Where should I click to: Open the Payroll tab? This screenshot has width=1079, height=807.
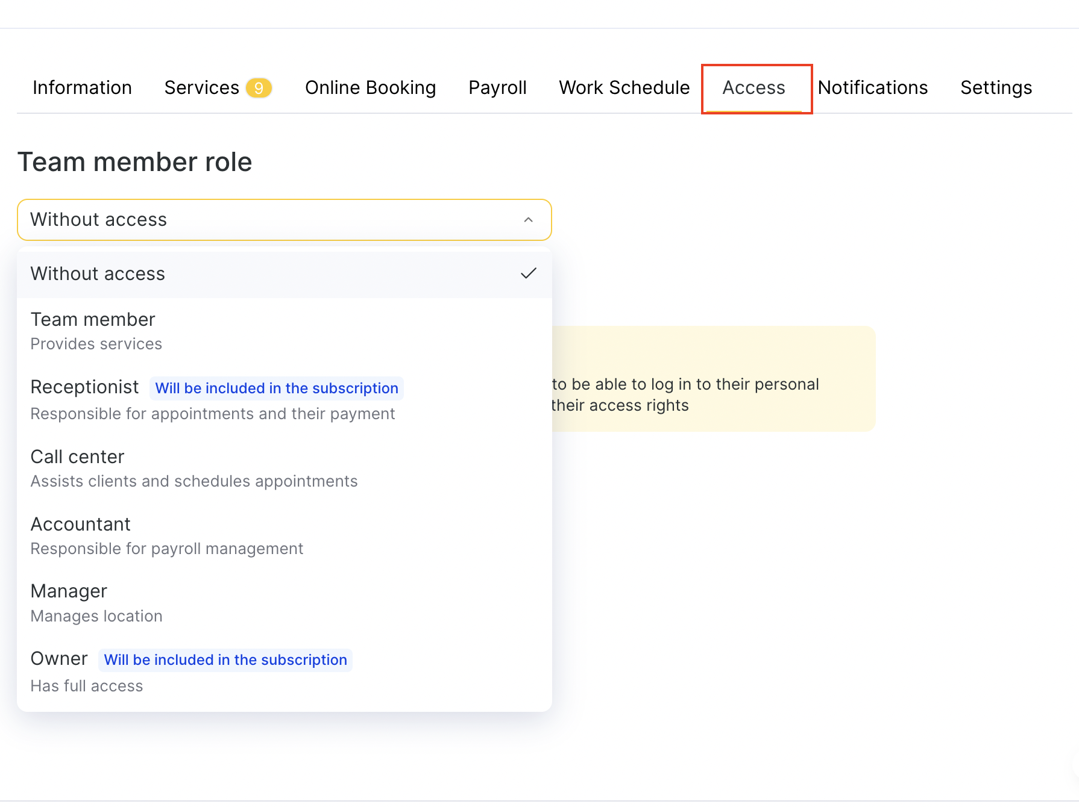tap(497, 88)
